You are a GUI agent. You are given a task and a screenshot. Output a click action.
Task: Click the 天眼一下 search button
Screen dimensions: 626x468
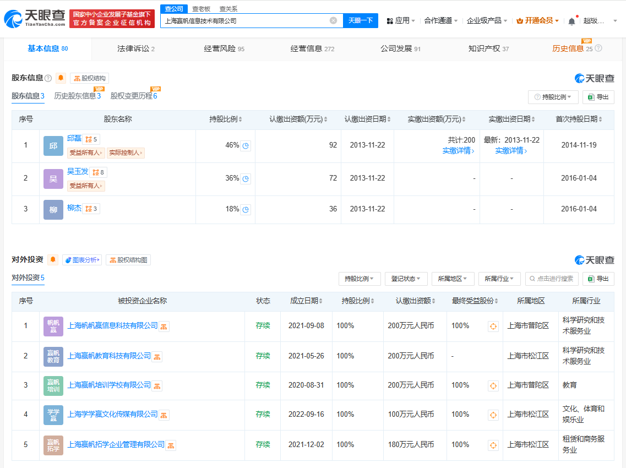point(361,21)
